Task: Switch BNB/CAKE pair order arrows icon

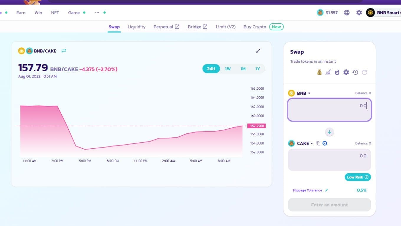Action: click(64, 51)
